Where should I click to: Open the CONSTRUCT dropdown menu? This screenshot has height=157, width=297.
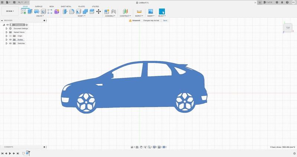[x=125, y=16]
